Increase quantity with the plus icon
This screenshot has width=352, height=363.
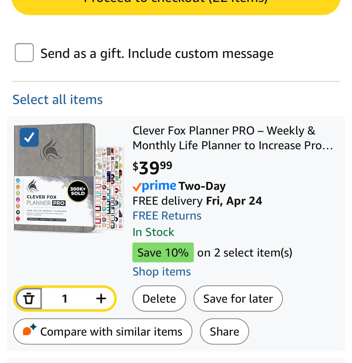click(x=101, y=299)
